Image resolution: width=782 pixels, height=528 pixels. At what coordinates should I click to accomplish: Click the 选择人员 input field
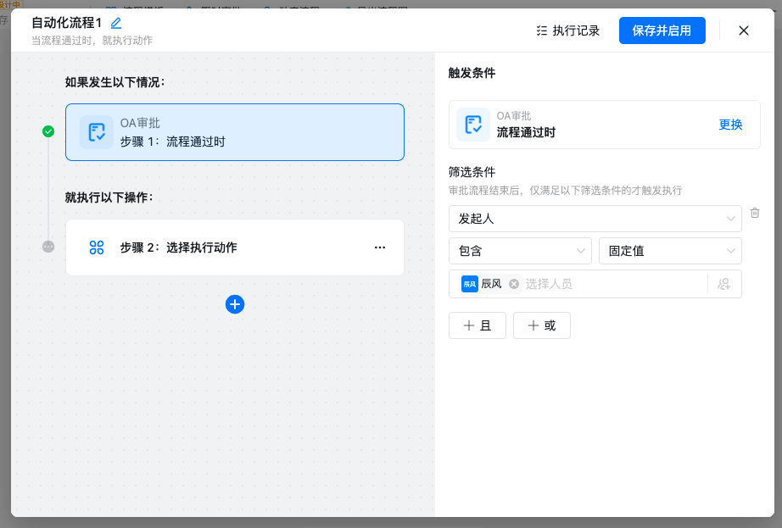tap(611, 284)
